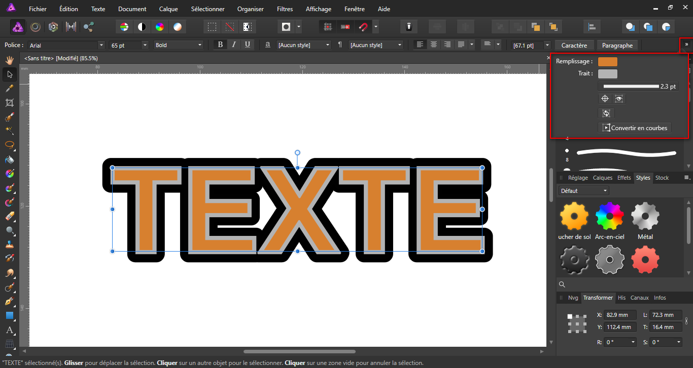The height and width of the screenshot is (368, 693).
Task: Apply Auto Contrast from the toolbar
Action: [142, 26]
